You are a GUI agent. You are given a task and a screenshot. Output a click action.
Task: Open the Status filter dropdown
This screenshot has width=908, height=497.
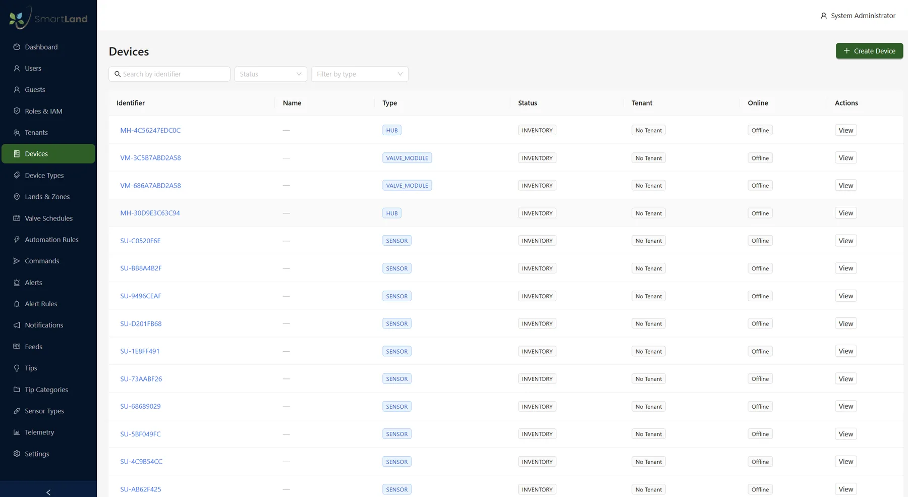[x=271, y=74]
